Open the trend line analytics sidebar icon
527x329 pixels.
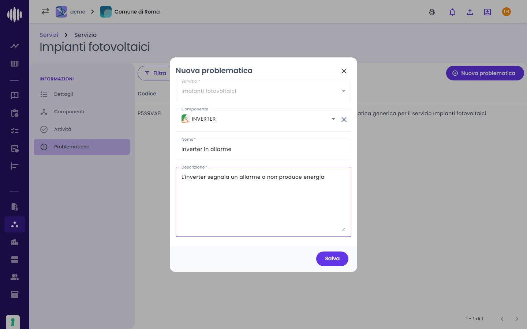(15, 46)
